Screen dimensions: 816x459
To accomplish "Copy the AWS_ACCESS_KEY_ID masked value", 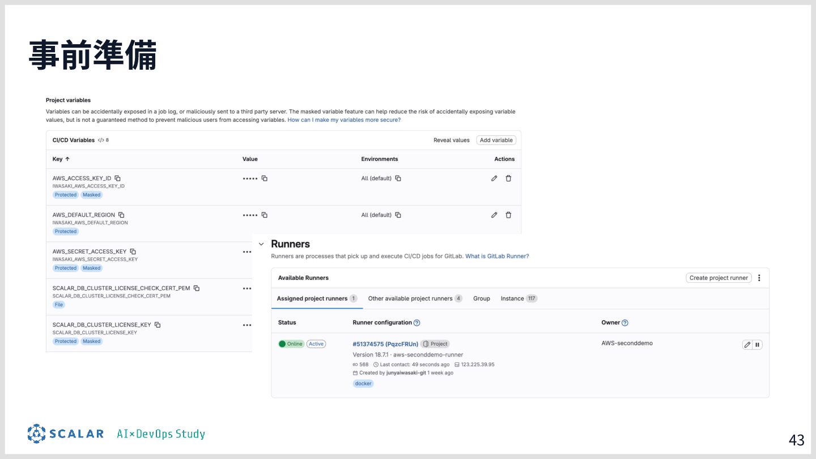I will 264,178.
